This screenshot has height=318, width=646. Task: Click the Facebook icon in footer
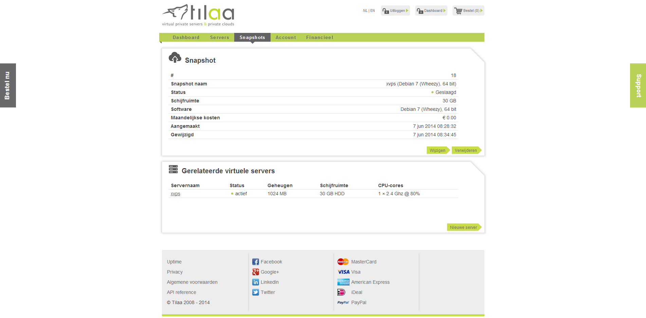click(x=255, y=262)
